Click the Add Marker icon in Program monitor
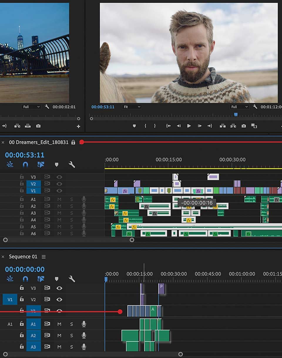 coord(134,126)
